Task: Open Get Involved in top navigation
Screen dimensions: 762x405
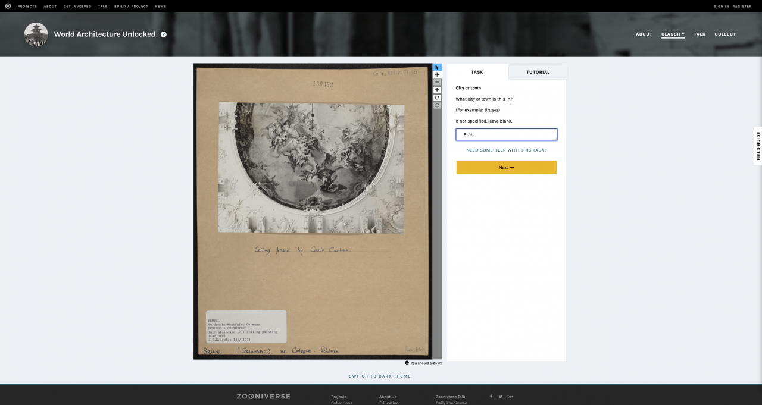Action: (x=77, y=7)
